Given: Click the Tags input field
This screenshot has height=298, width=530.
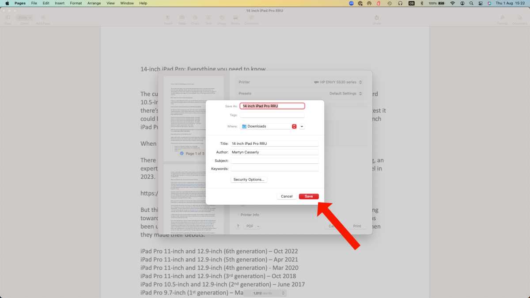Looking at the screenshot, I should [x=272, y=115].
